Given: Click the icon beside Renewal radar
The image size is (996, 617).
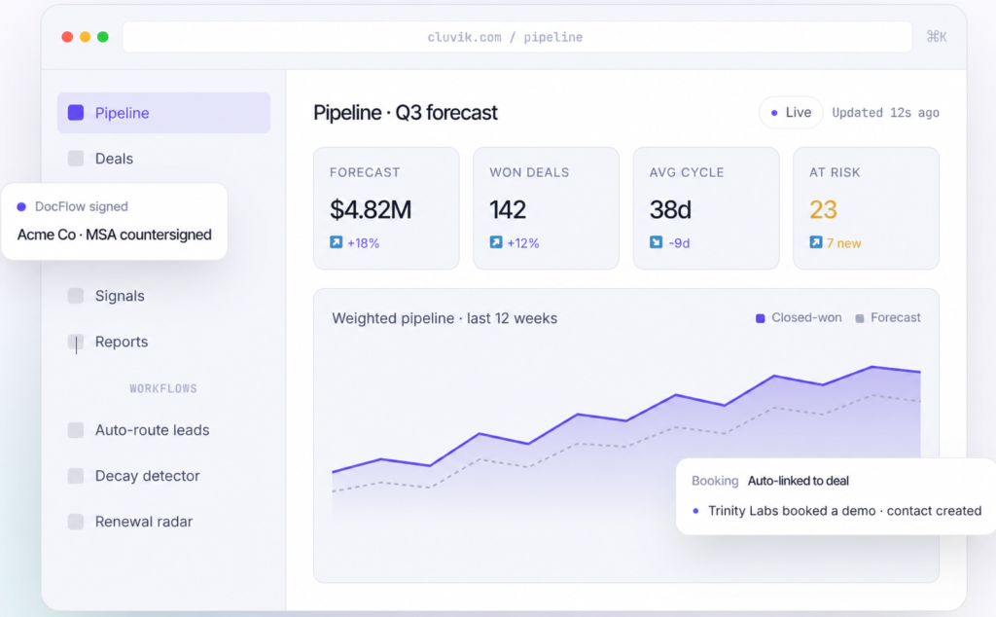Looking at the screenshot, I should (76, 522).
